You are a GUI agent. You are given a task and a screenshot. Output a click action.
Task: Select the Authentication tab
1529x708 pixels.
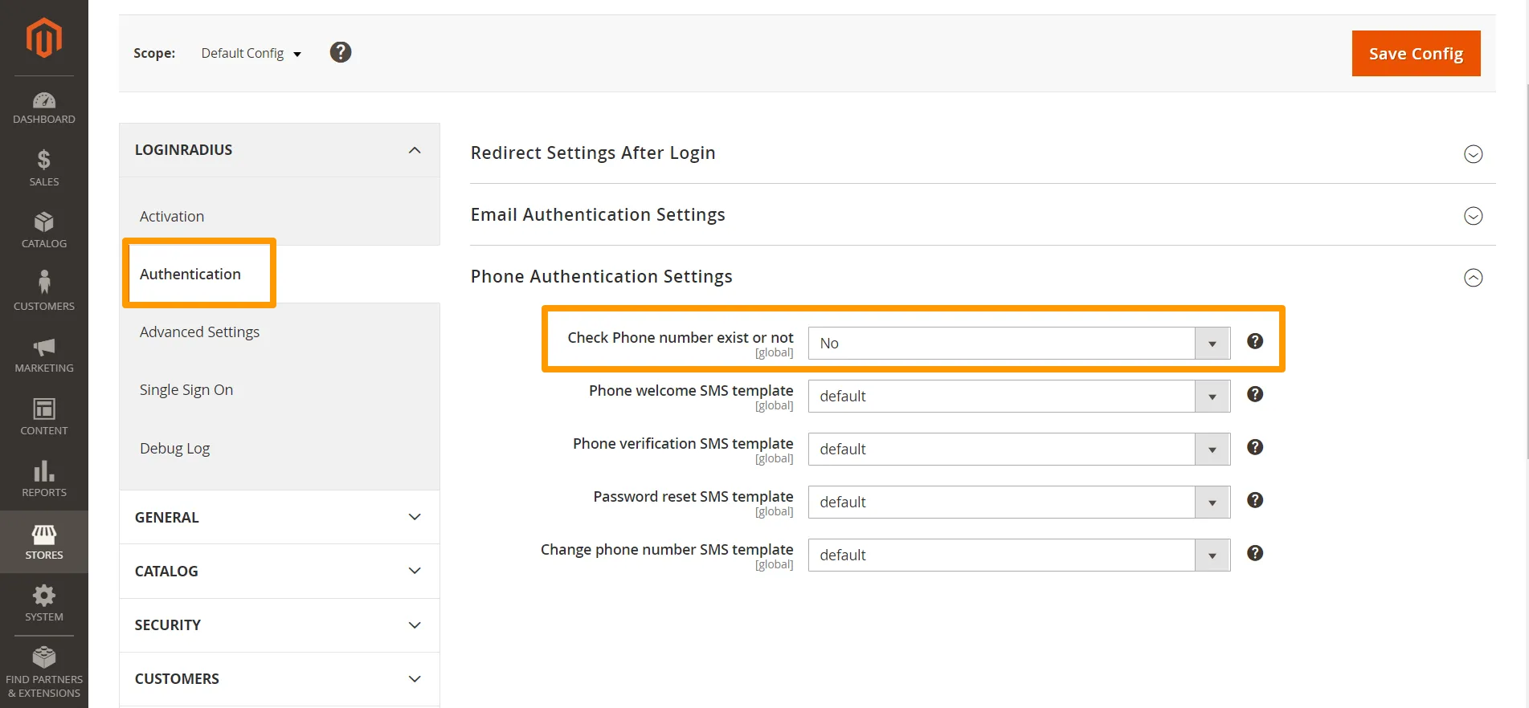point(190,275)
